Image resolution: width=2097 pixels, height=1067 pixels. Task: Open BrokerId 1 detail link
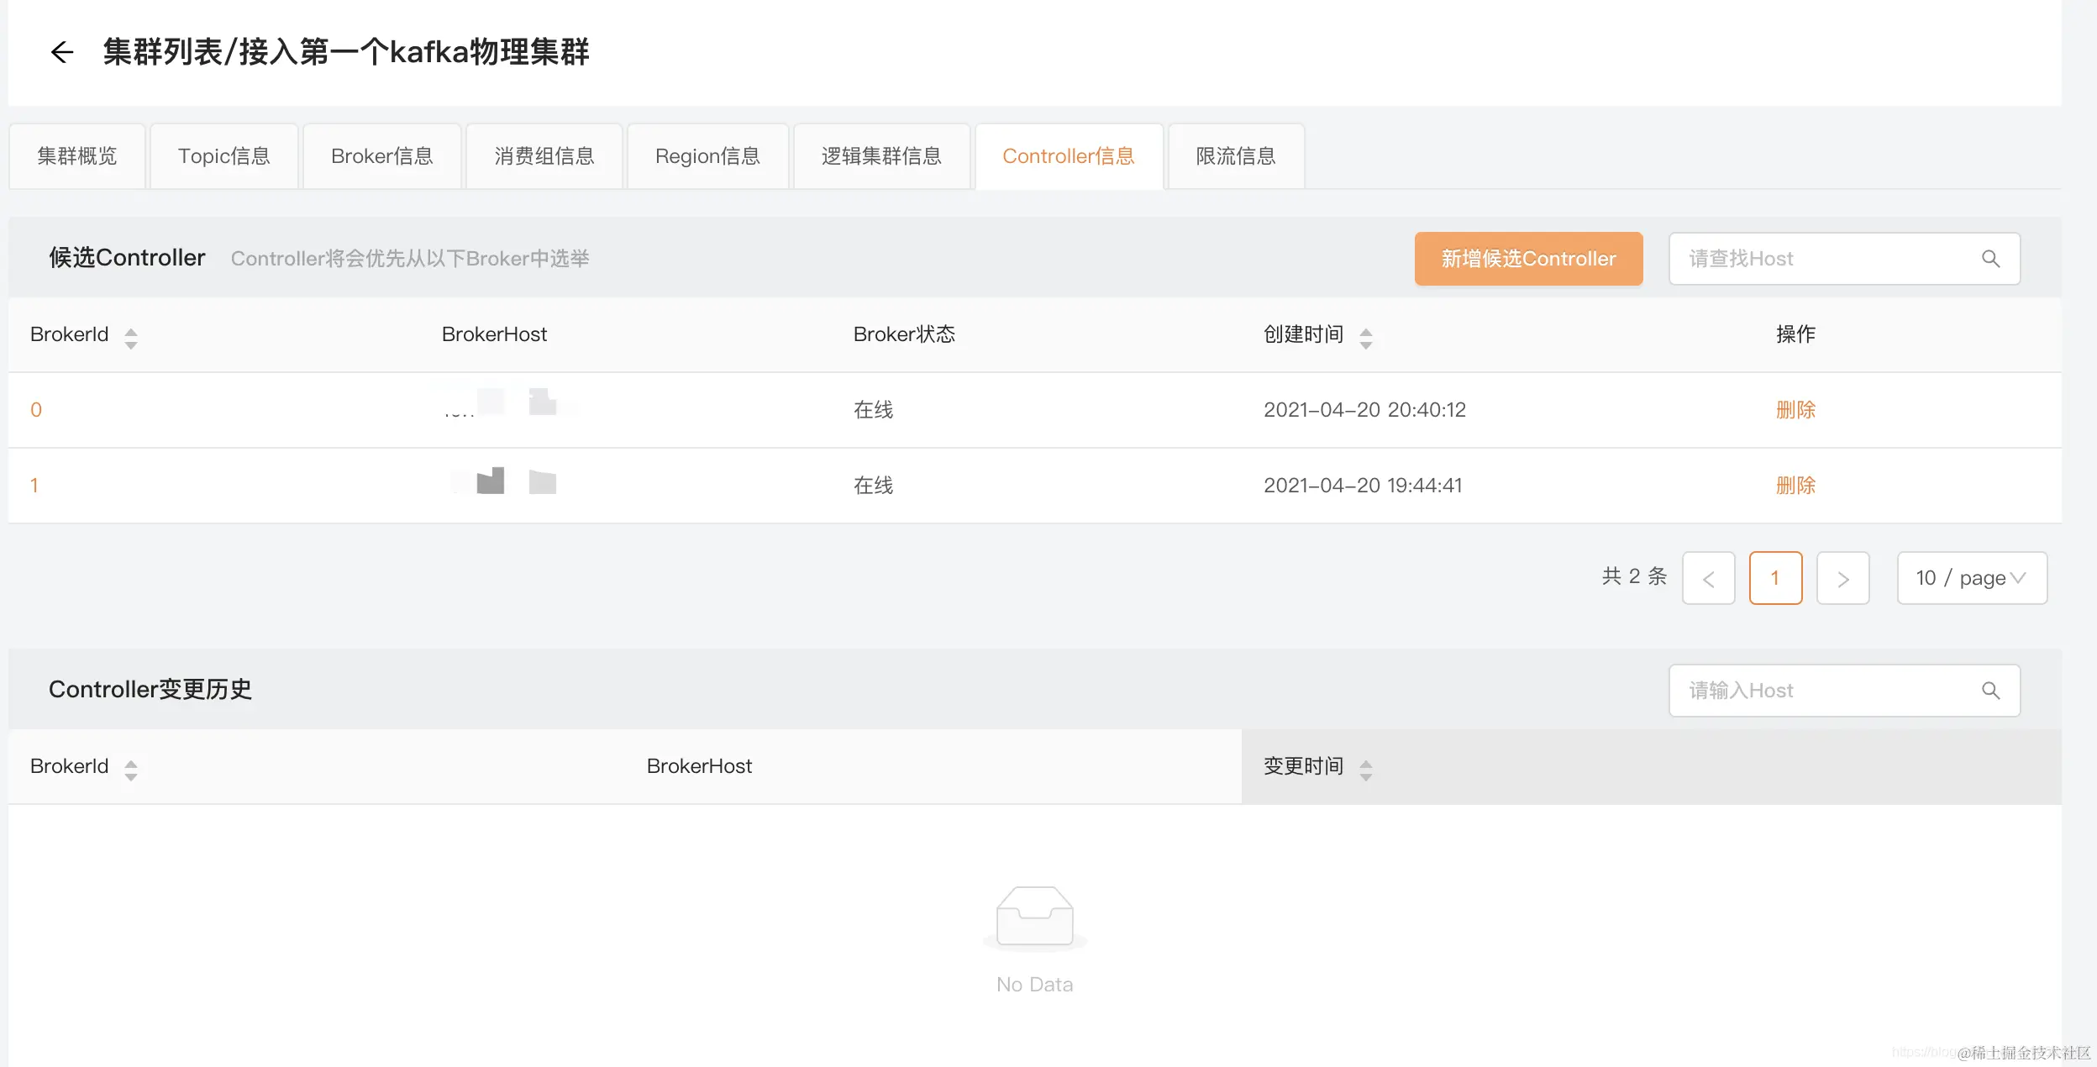(35, 485)
